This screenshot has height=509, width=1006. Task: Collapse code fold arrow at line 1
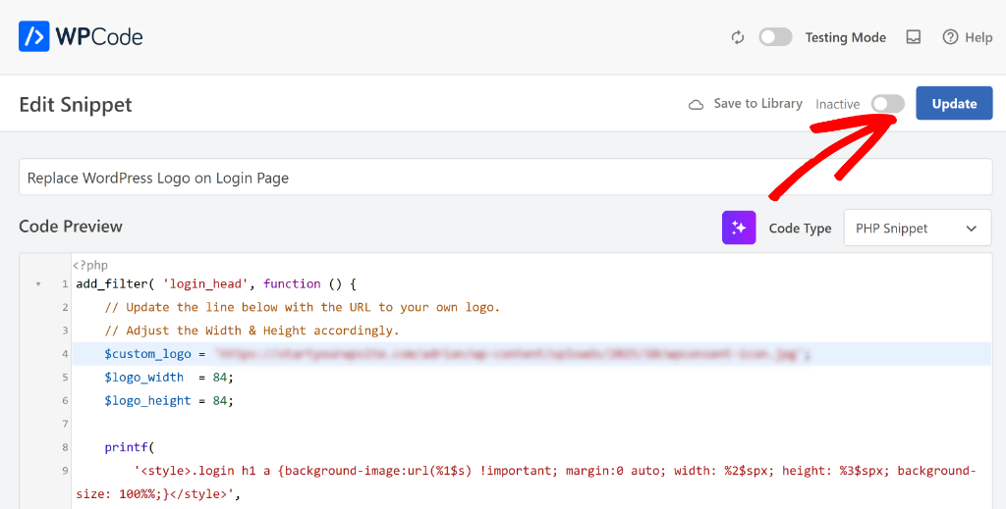pyautogui.click(x=38, y=284)
